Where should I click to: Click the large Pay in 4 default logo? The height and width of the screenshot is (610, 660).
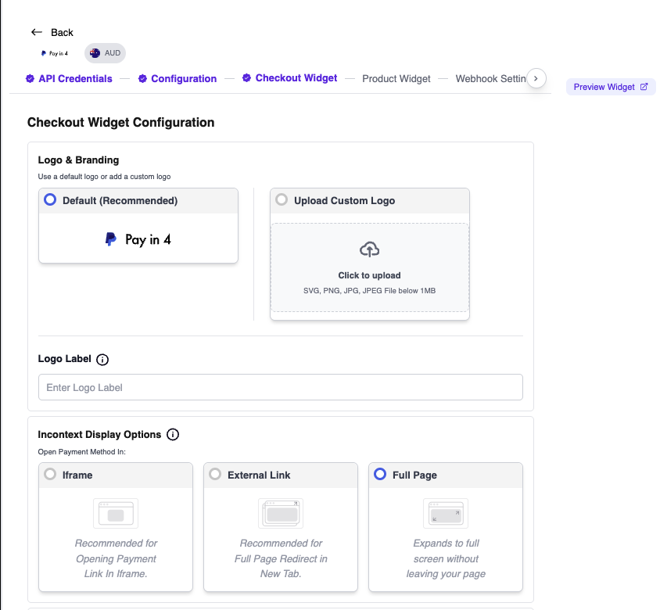pos(138,239)
